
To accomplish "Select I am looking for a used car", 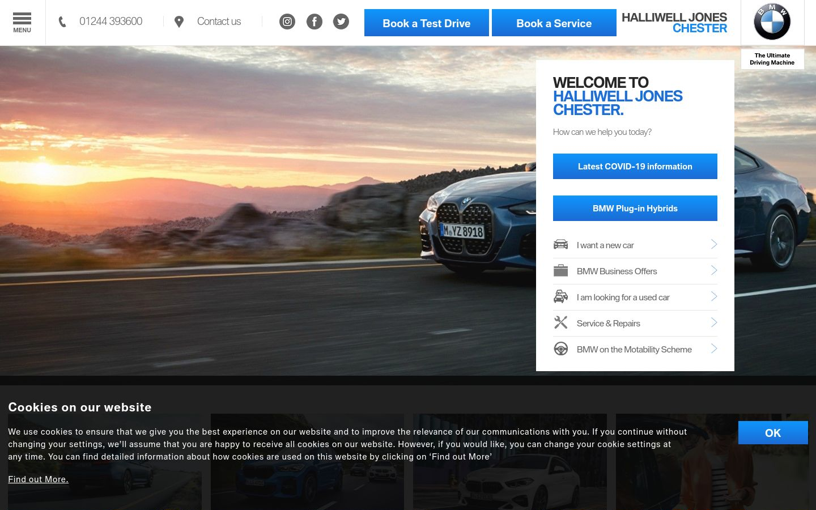I will (635, 297).
